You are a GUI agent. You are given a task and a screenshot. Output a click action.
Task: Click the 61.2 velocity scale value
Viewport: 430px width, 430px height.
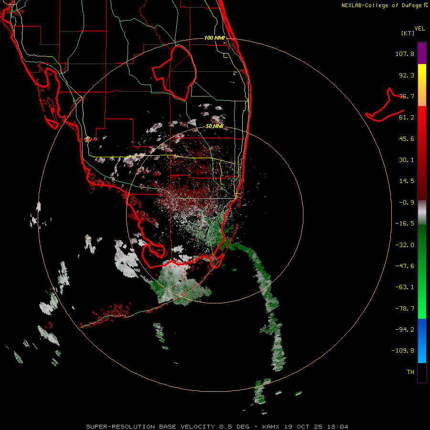[407, 118]
